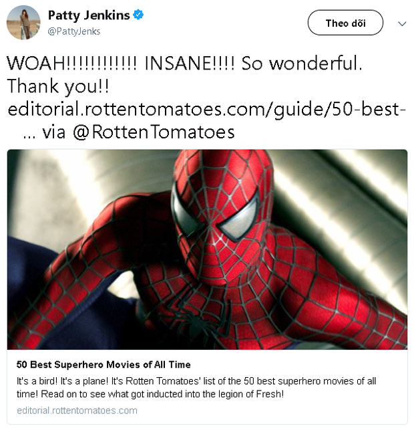414x430 pixels.
Task: Click Spider-Man's white eye lens in image
Action: [239, 218]
